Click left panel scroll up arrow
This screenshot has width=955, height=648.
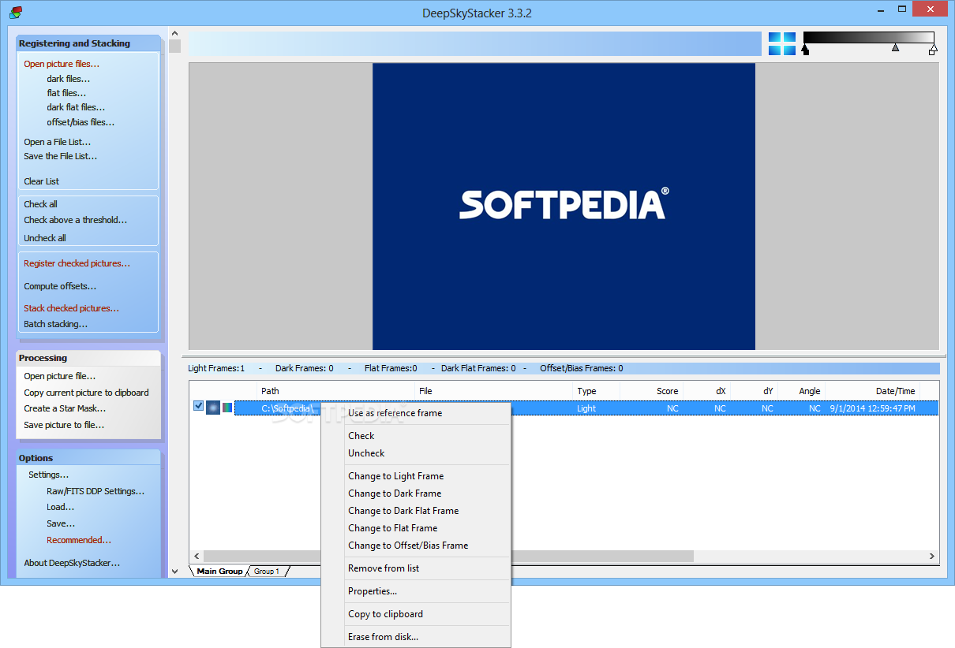click(174, 33)
